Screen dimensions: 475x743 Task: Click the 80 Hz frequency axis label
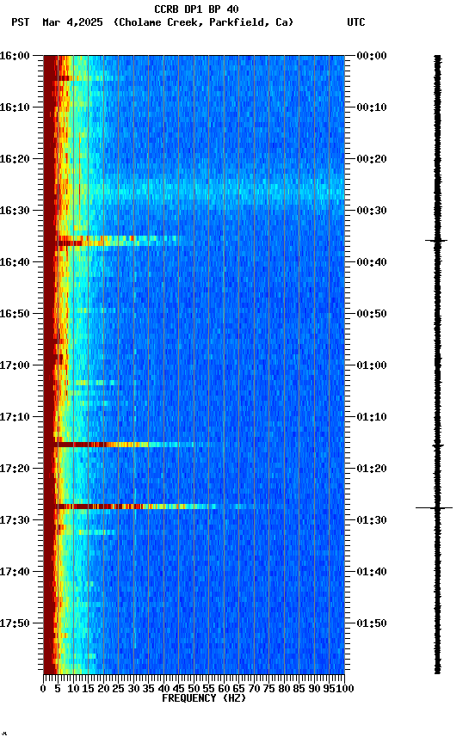(284, 689)
